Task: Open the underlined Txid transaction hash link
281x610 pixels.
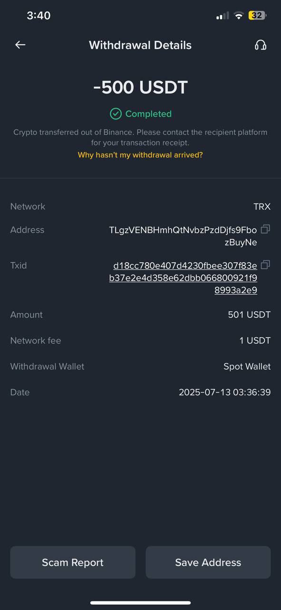Action: [x=183, y=278]
